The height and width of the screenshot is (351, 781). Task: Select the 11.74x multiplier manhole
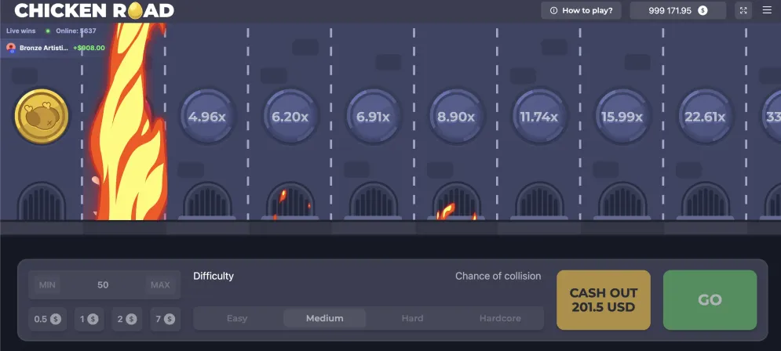(539, 117)
